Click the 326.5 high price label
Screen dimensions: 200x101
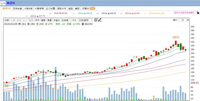click(x=176, y=37)
